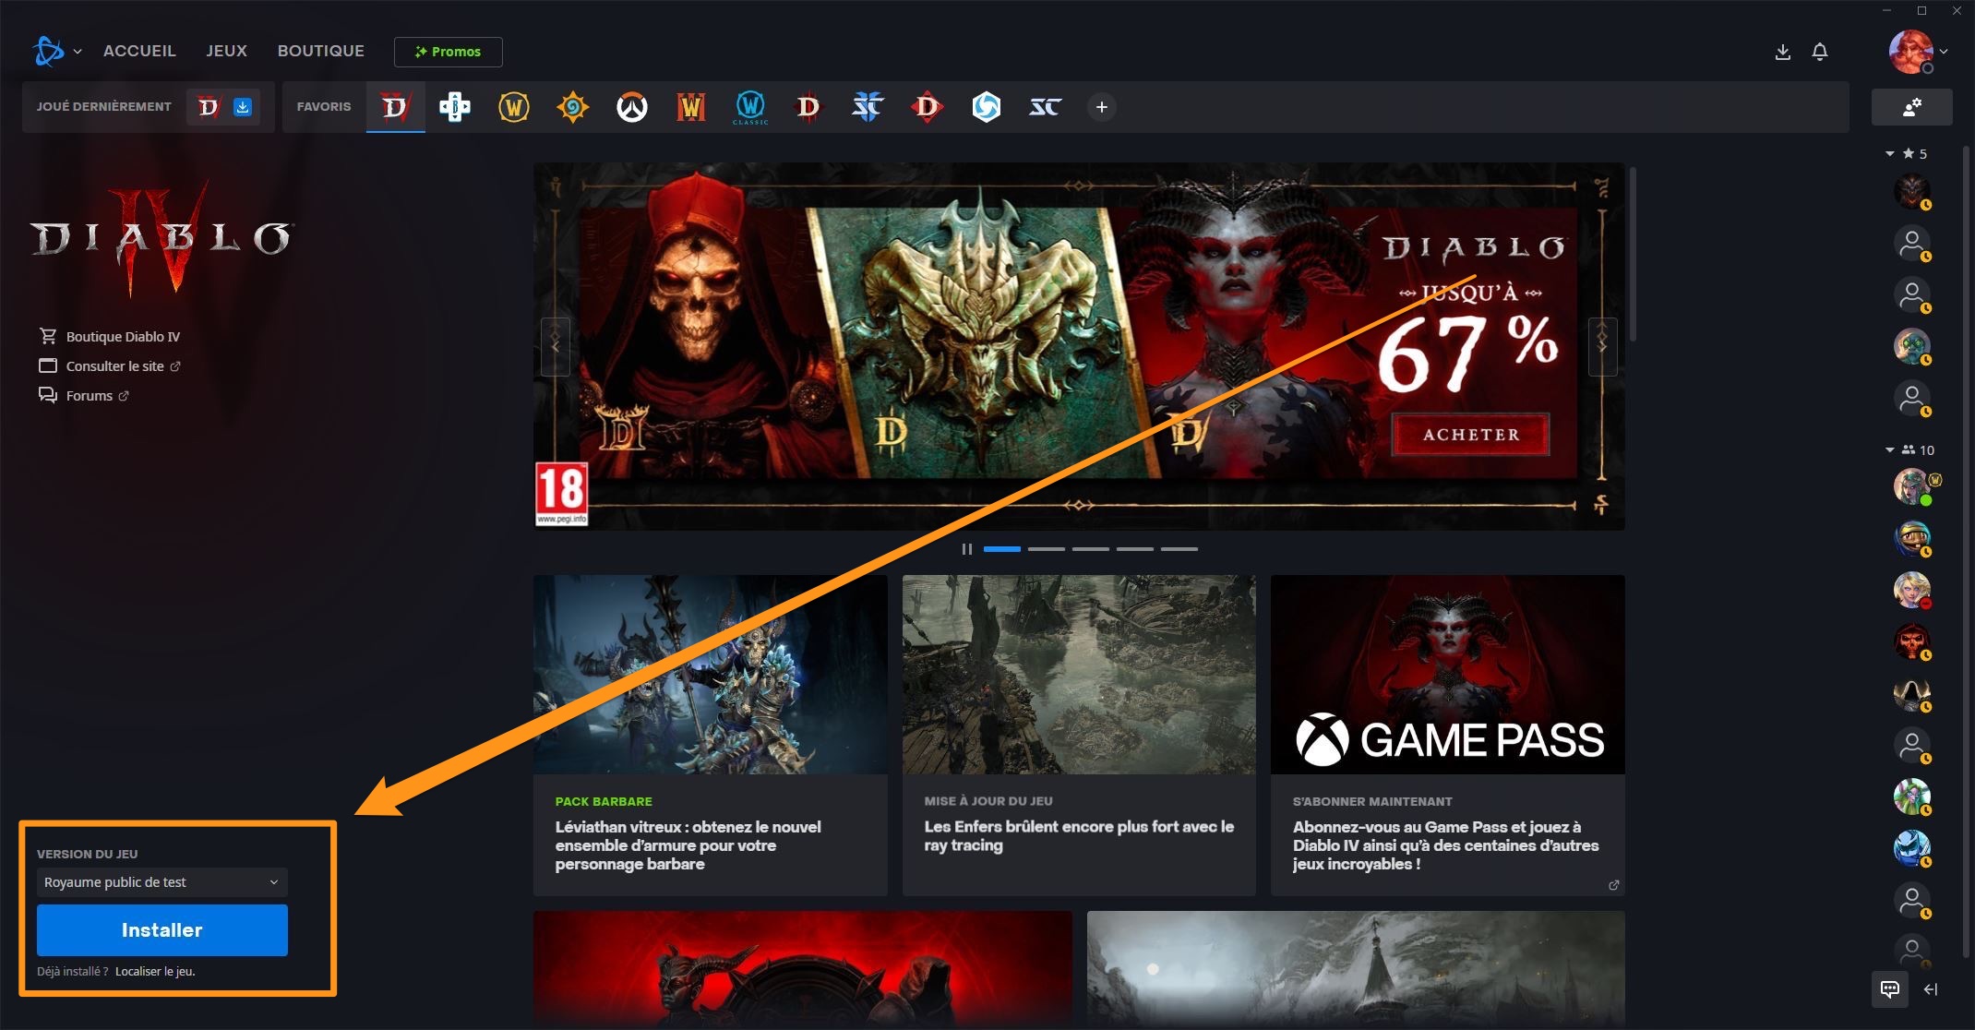Click the Installer button
1975x1030 pixels.
(162, 930)
